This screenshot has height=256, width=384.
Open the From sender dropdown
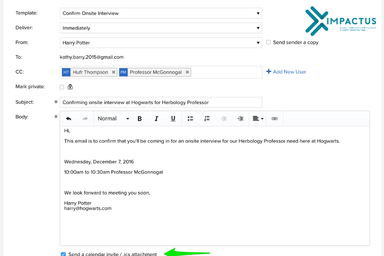coord(161,43)
